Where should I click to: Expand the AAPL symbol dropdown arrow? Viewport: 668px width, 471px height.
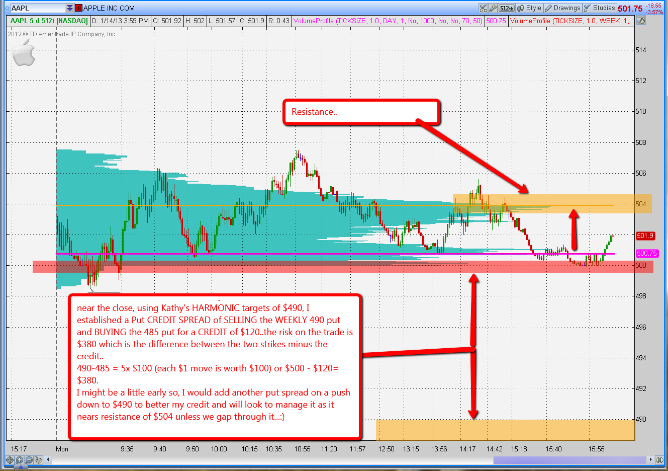(69, 8)
